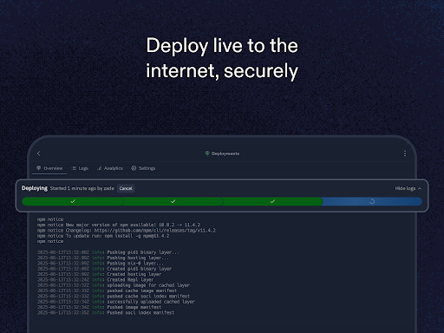Select the 'Pushed soci index manifest' log line
This screenshot has width=444, height=333.
[x=106, y=313]
